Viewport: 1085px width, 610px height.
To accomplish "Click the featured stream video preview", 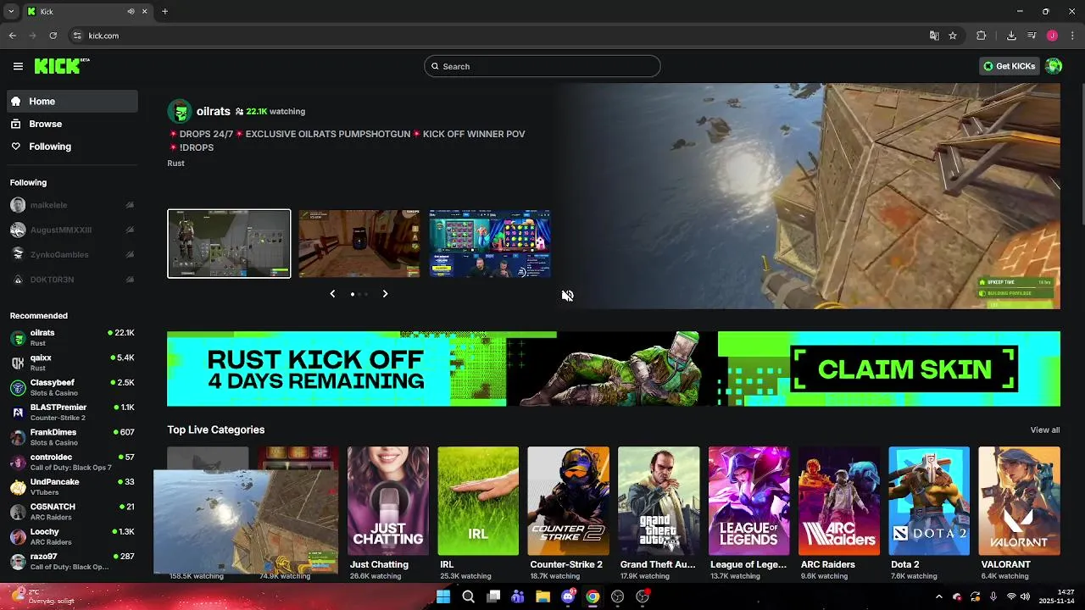I will pyautogui.click(x=810, y=196).
